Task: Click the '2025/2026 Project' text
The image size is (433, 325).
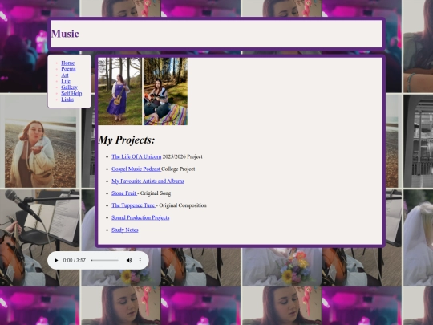Action: [183, 156]
